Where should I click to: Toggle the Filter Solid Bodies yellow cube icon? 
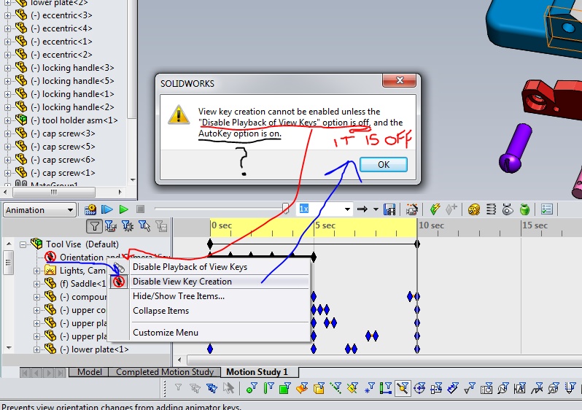click(319, 388)
